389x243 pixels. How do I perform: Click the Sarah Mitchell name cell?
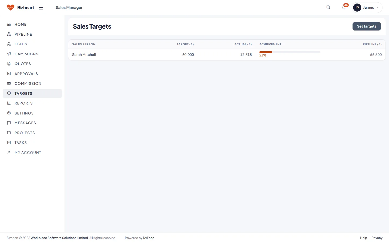click(84, 55)
